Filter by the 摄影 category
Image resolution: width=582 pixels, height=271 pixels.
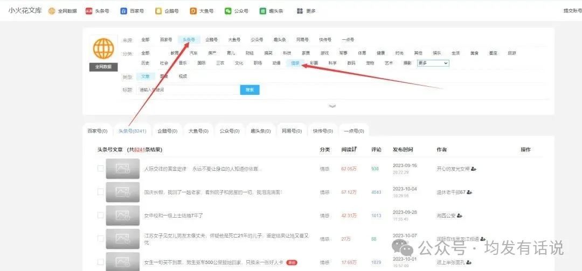point(407,63)
